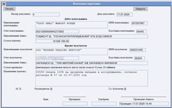Click the Дебет плательщика heading
The image size is (172, 108).
[x=76, y=19]
